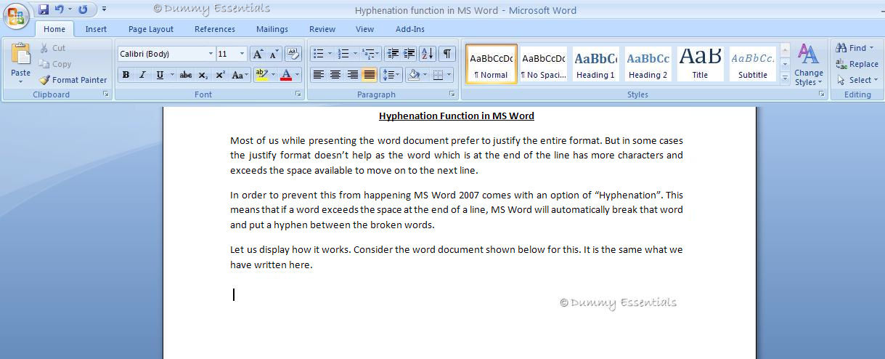
Task: Apply the Subtitle style
Action: [753, 64]
